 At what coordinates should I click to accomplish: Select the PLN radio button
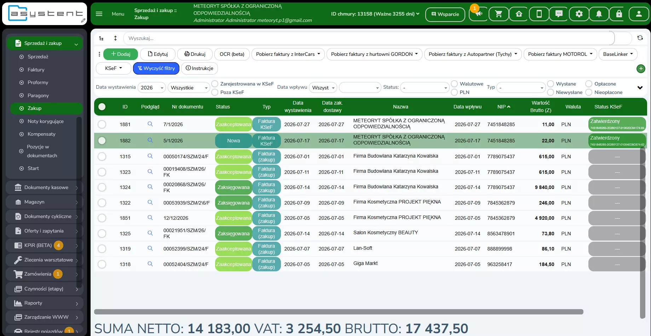[x=454, y=92]
